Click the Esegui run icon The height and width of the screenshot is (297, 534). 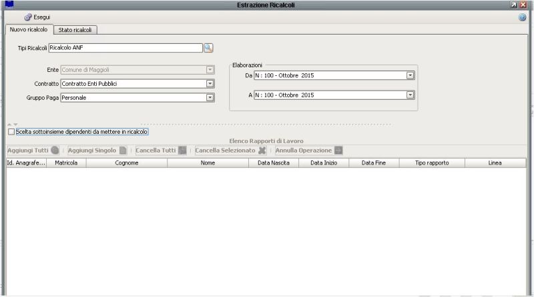(28, 17)
